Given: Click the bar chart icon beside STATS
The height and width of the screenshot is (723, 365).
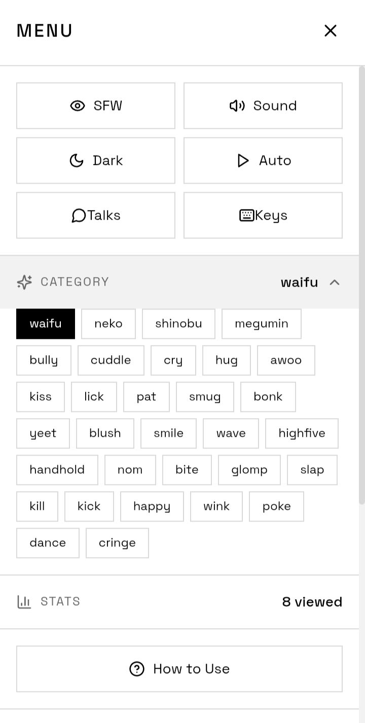Looking at the screenshot, I should click(24, 601).
